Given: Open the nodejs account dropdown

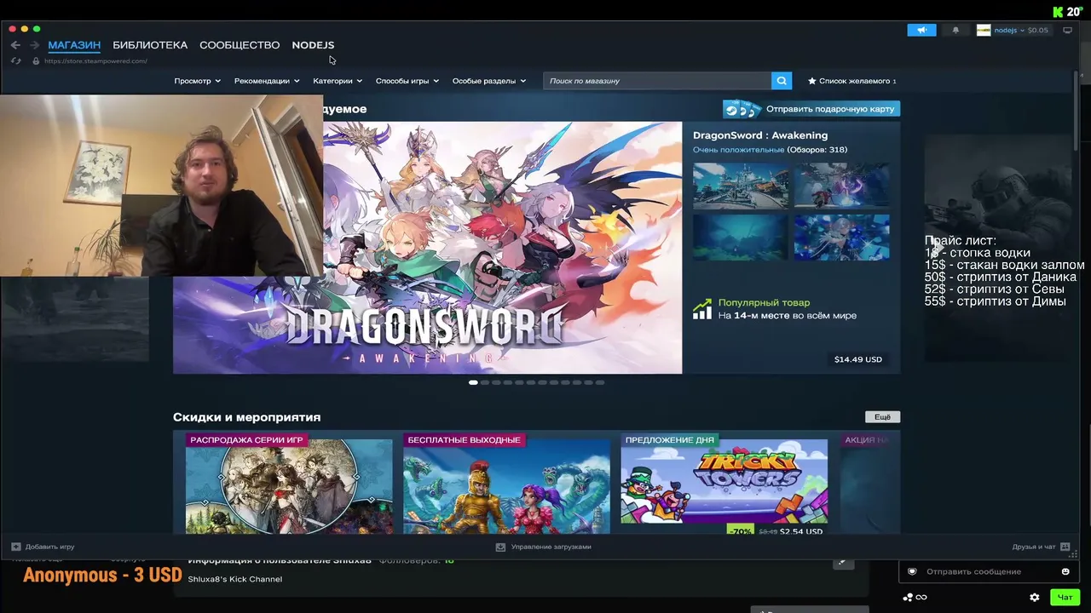Looking at the screenshot, I should point(1008,30).
